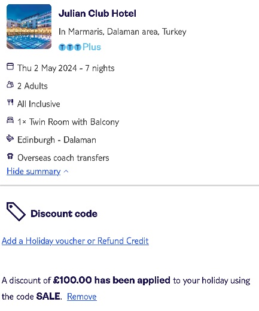Click the Hide summary link
Image resolution: width=259 pixels, height=311 pixels.
[33, 171]
